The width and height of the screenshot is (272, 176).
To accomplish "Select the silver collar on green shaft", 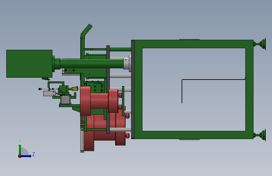I will coord(126,64).
